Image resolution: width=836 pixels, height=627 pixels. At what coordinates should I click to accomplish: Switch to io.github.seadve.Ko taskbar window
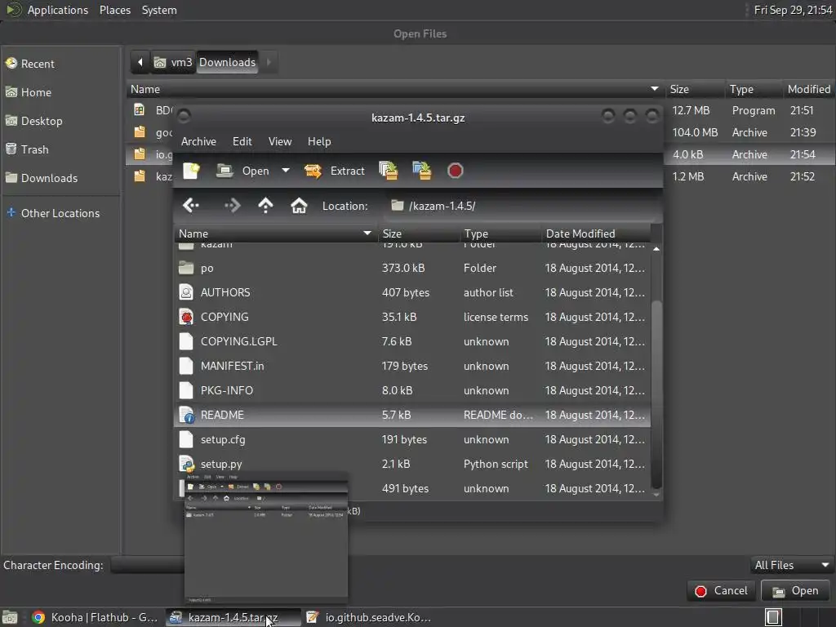pos(369,618)
